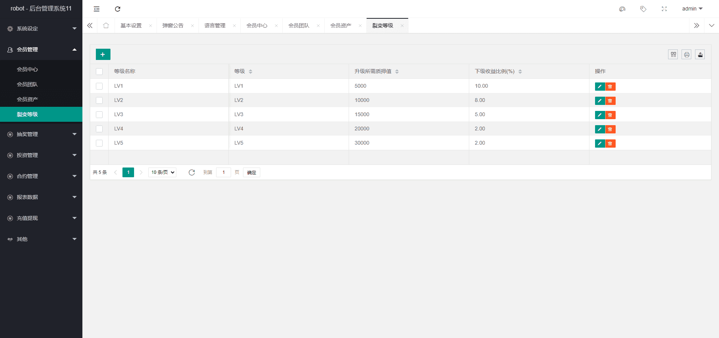This screenshot has height=338, width=719.
Task: Open the column filter grid icon
Action: click(x=673, y=55)
